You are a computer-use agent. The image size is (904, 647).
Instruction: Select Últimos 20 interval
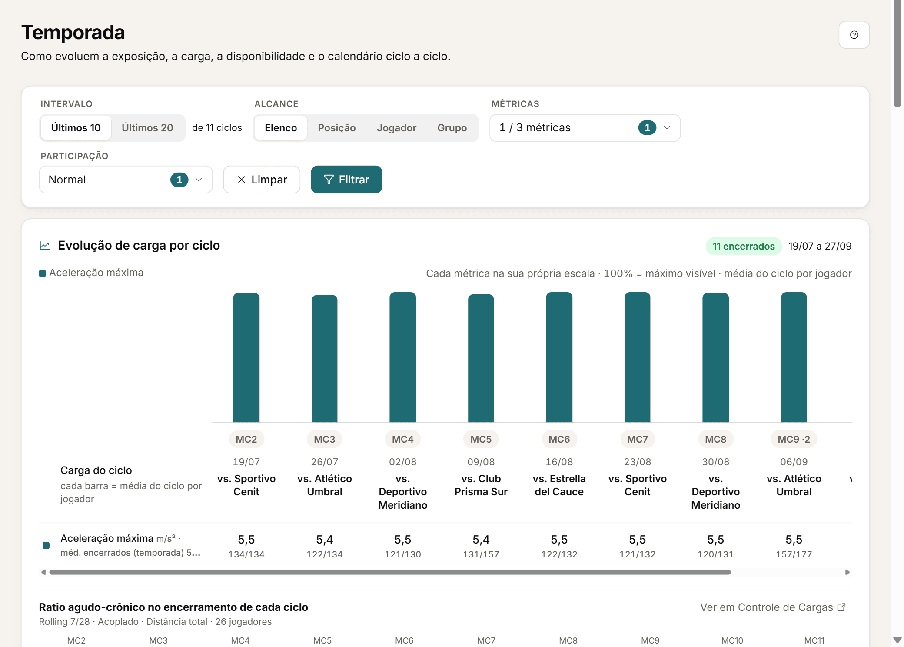[x=147, y=128]
